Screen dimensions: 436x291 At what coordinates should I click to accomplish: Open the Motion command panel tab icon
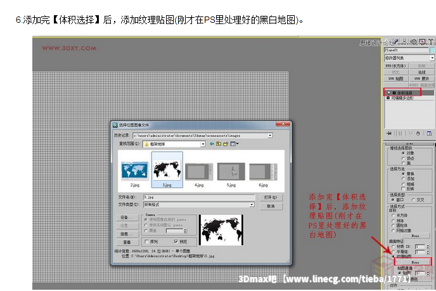pos(414,42)
